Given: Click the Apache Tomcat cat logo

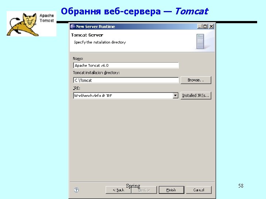Looking at the screenshot, I should (x=31, y=24).
